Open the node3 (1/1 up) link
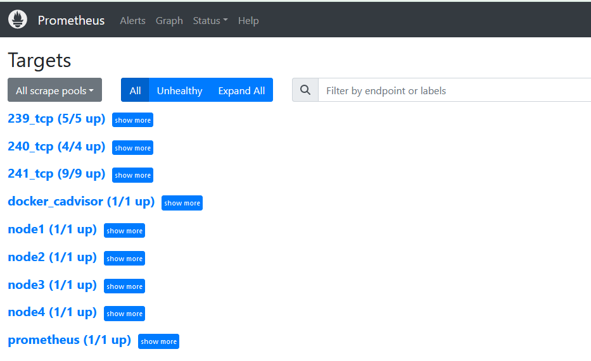The image size is (591, 361). (x=53, y=285)
